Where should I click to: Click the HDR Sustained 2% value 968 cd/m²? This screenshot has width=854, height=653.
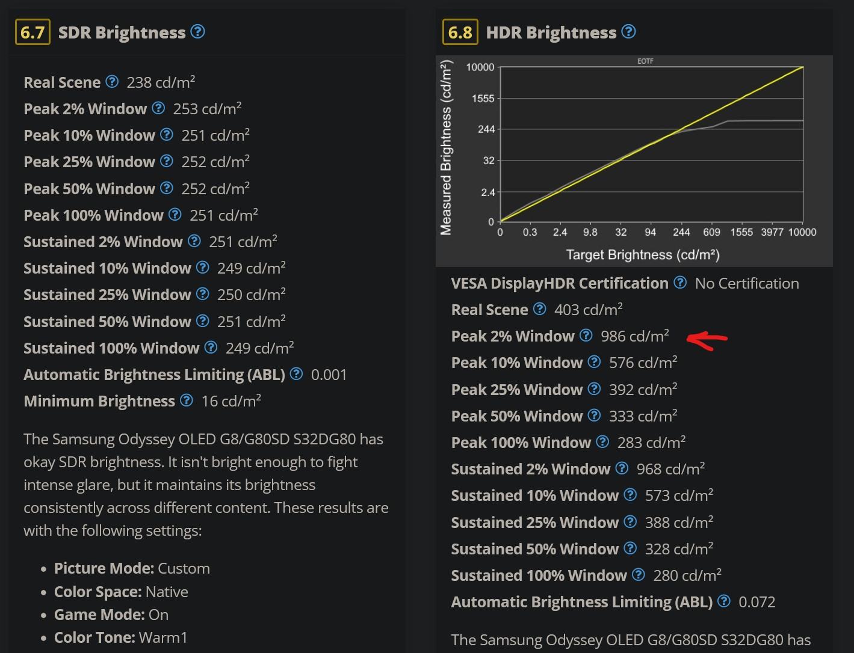coord(670,468)
